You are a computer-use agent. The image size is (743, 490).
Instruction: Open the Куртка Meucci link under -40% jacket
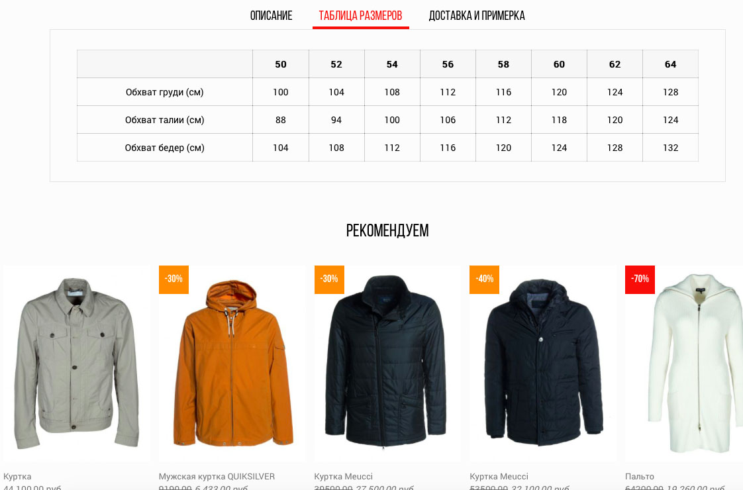click(x=499, y=476)
